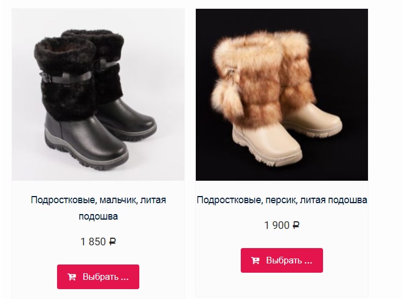Click the 1 850 ₽ price
This screenshot has width=402, height=299.
[98, 242]
